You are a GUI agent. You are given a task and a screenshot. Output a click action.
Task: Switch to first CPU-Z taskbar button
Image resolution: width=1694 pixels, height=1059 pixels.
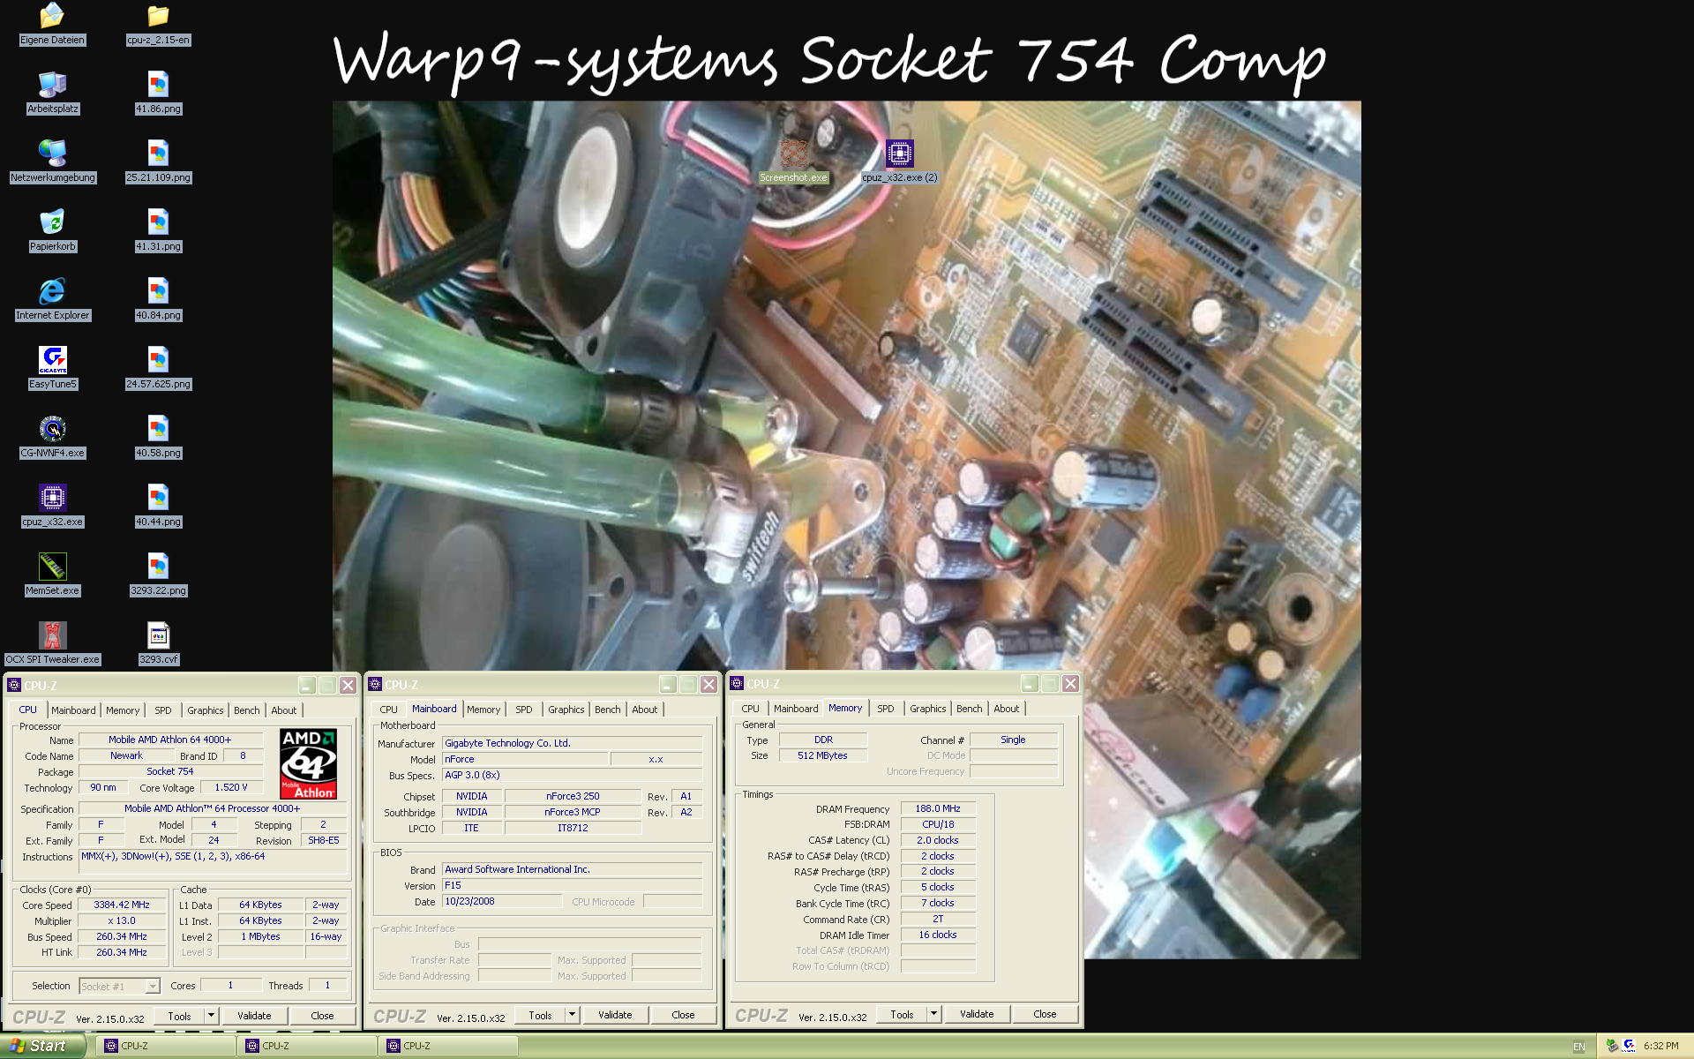tap(165, 1046)
